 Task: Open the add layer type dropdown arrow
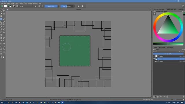click(x=156, y=97)
